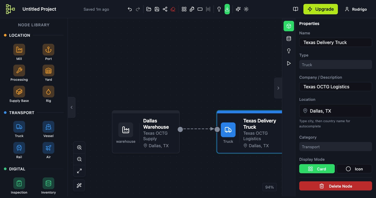
Task: Select the Rail node in Transport section
Action: [19, 148]
